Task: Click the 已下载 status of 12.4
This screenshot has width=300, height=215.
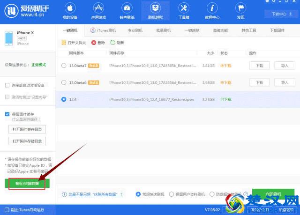Action: [x=226, y=99]
